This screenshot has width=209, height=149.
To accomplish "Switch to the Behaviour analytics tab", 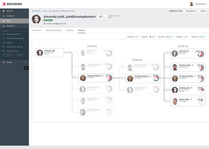I will click(54, 30).
